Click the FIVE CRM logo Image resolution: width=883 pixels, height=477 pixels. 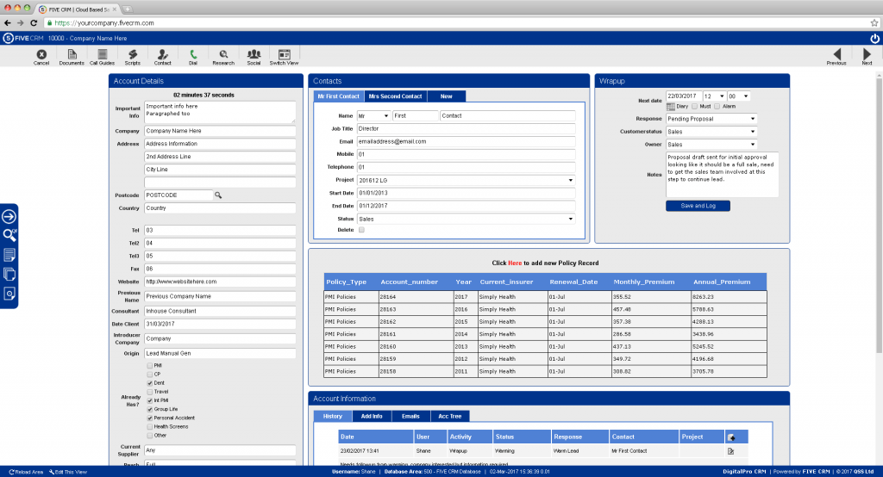[22, 38]
